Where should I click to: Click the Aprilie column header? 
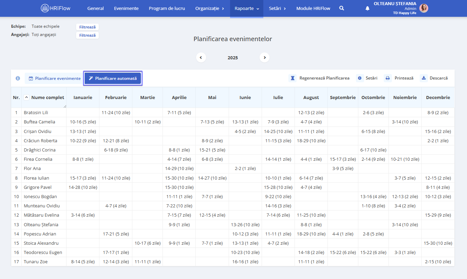tap(179, 98)
